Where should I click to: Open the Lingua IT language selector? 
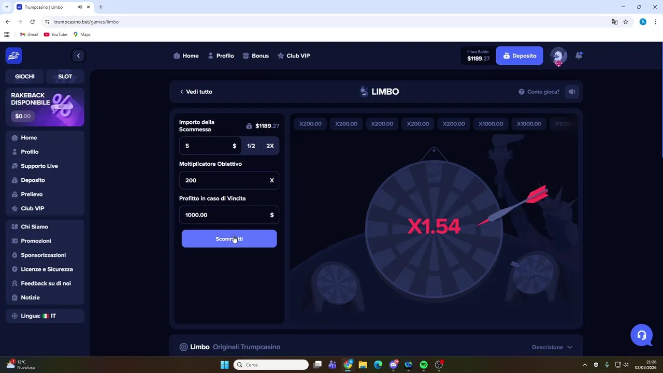[45, 316]
